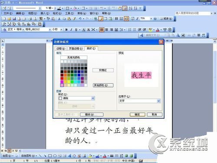Open the 视图 View menu
This screenshot has height=163, width=217.
[33, 13]
